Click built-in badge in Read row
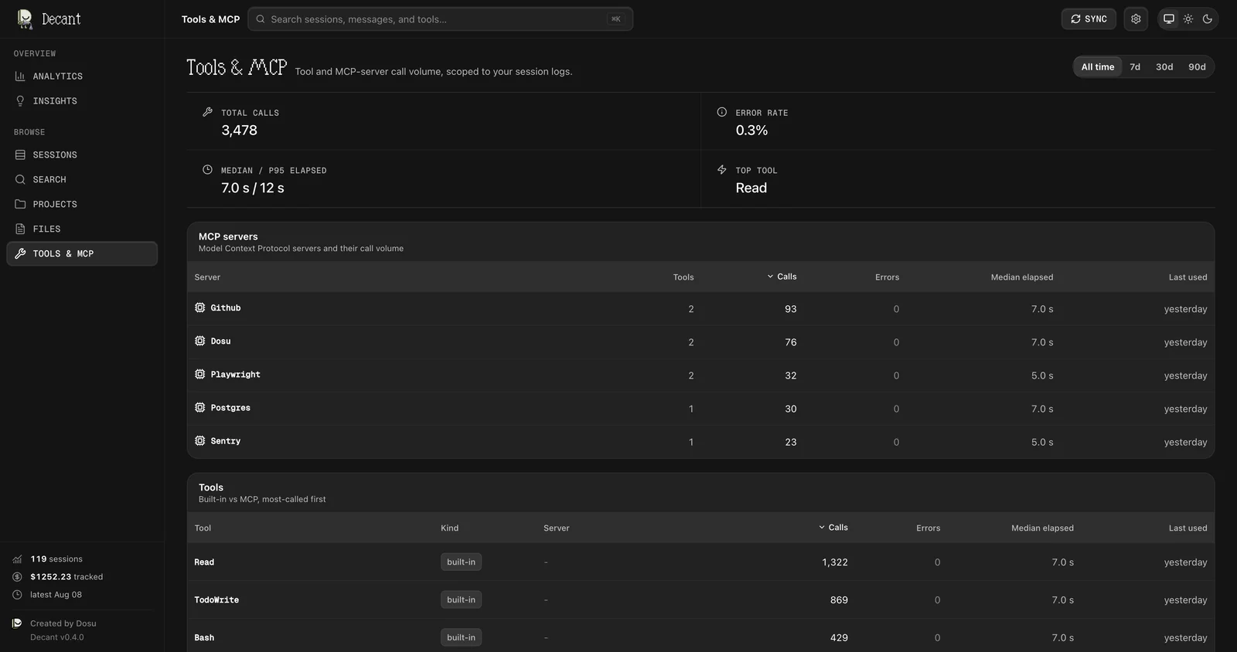Screen dimensions: 1237x652 click(461, 562)
